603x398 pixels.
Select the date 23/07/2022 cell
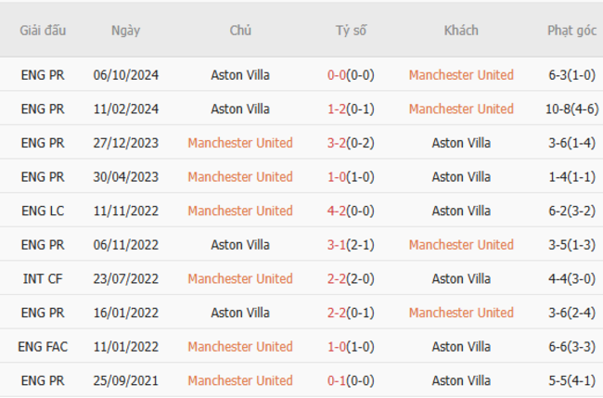pyautogui.click(x=125, y=278)
